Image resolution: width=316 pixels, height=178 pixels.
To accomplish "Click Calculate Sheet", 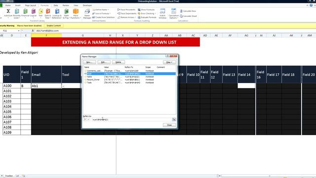I will pos(188,16).
